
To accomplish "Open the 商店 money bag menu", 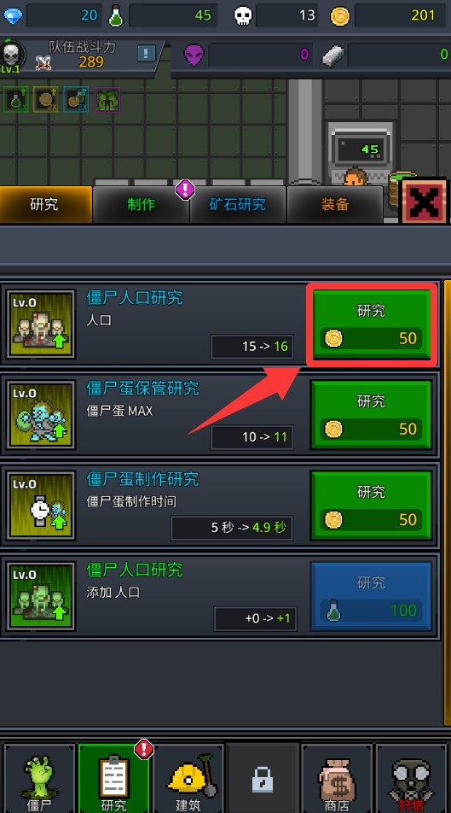I will point(337,779).
